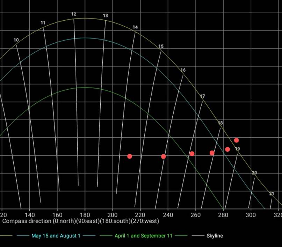Image resolution: width=282 pixels, height=247 pixels.
Task: Click the hour 20 label
Action: (254, 173)
